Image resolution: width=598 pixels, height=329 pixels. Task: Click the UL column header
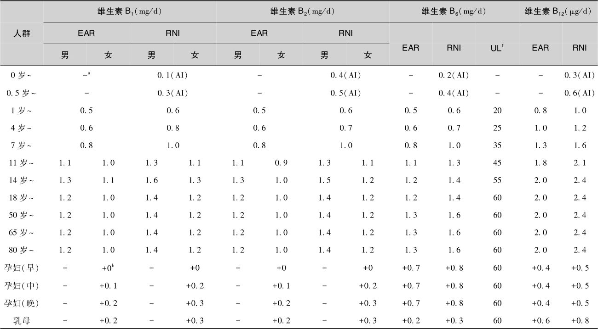pos(497,48)
